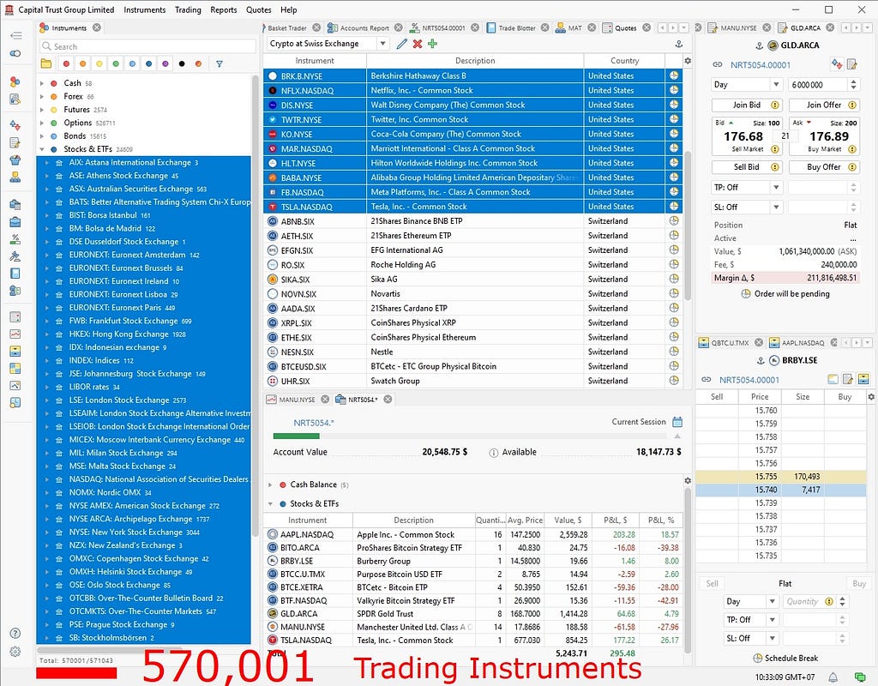Open the Quotes table settings gear
878x686 pixels.
(688, 61)
